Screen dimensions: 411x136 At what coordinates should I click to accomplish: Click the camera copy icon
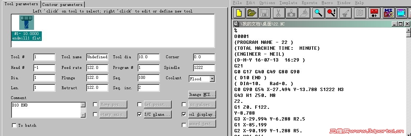291,13
